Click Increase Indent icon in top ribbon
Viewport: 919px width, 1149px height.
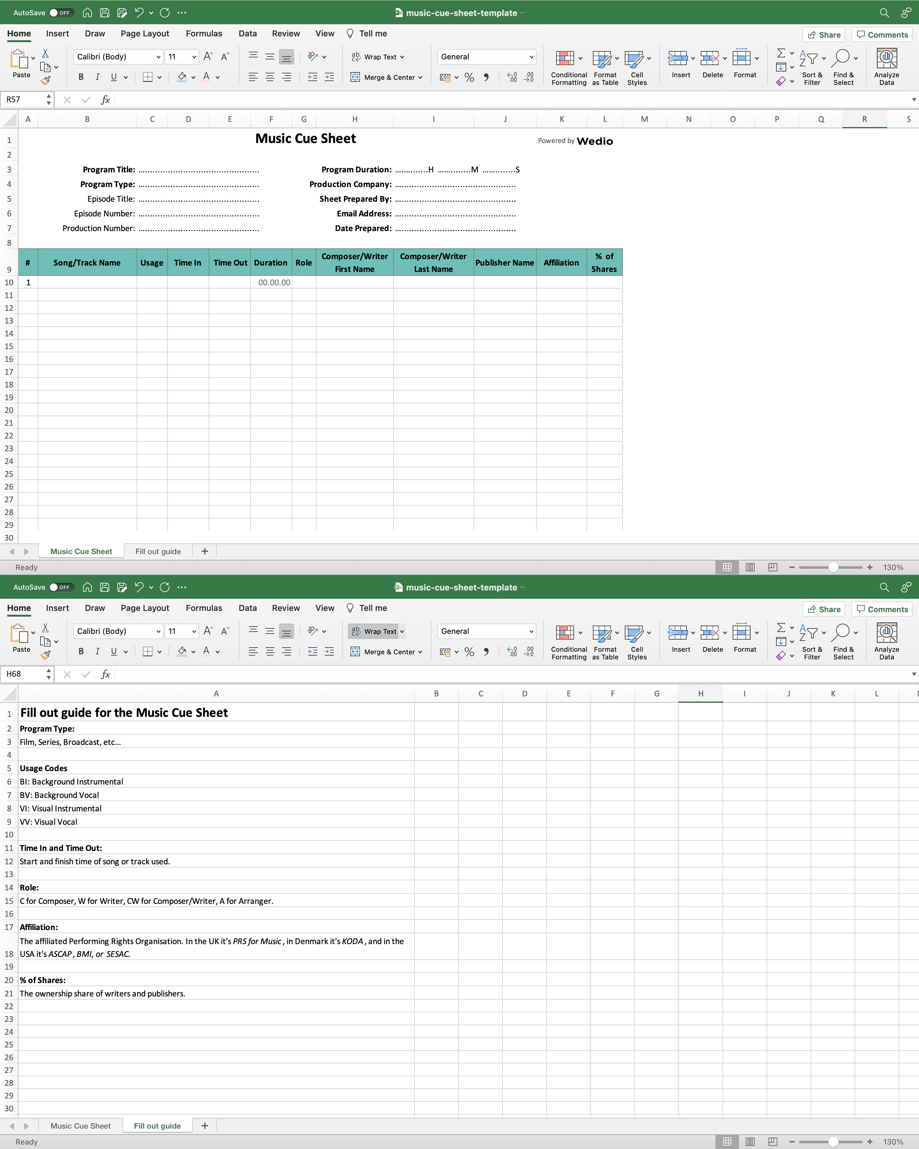click(329, 77)
